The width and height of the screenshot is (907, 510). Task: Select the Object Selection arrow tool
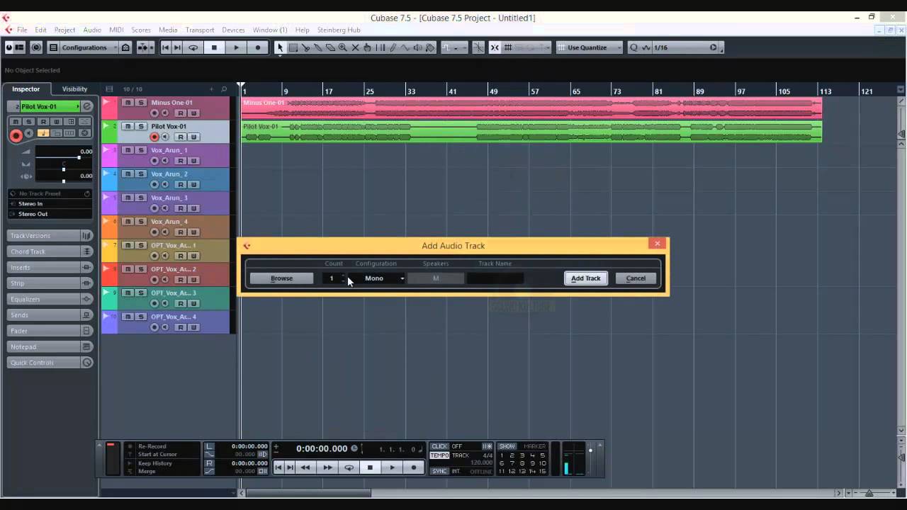(280, 47)
